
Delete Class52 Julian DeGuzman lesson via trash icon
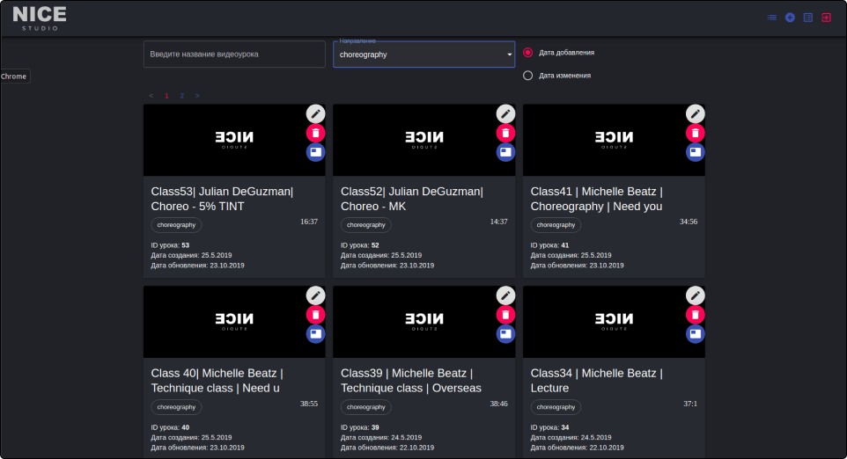click(505, 133)
